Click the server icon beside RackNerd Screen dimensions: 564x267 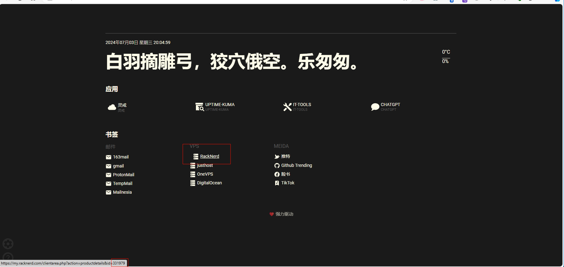point(196,157)
